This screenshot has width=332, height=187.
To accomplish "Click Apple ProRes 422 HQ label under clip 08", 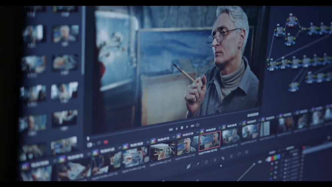I will tap(185, 157).
